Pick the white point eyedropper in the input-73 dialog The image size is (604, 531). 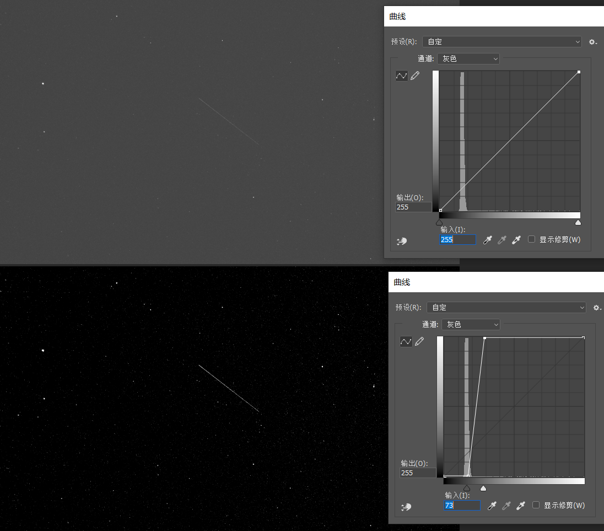click(520, 506)
